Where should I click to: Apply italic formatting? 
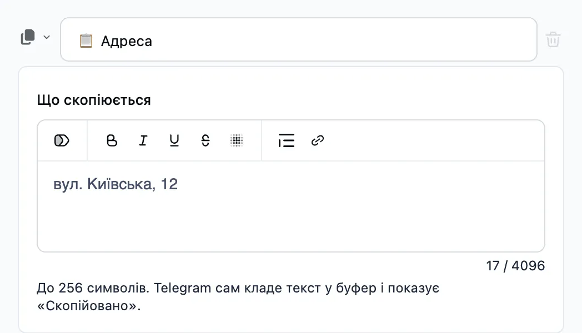143,140
